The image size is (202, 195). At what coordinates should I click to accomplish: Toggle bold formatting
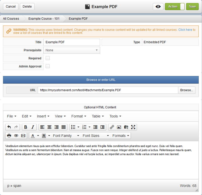[26, 127]
